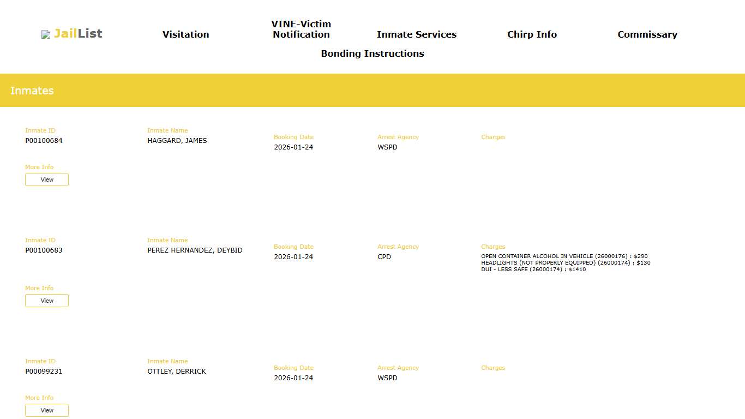Screen dimensions: 745x419
Task: Select inmate ID P00100683
Action: [44, 250]
